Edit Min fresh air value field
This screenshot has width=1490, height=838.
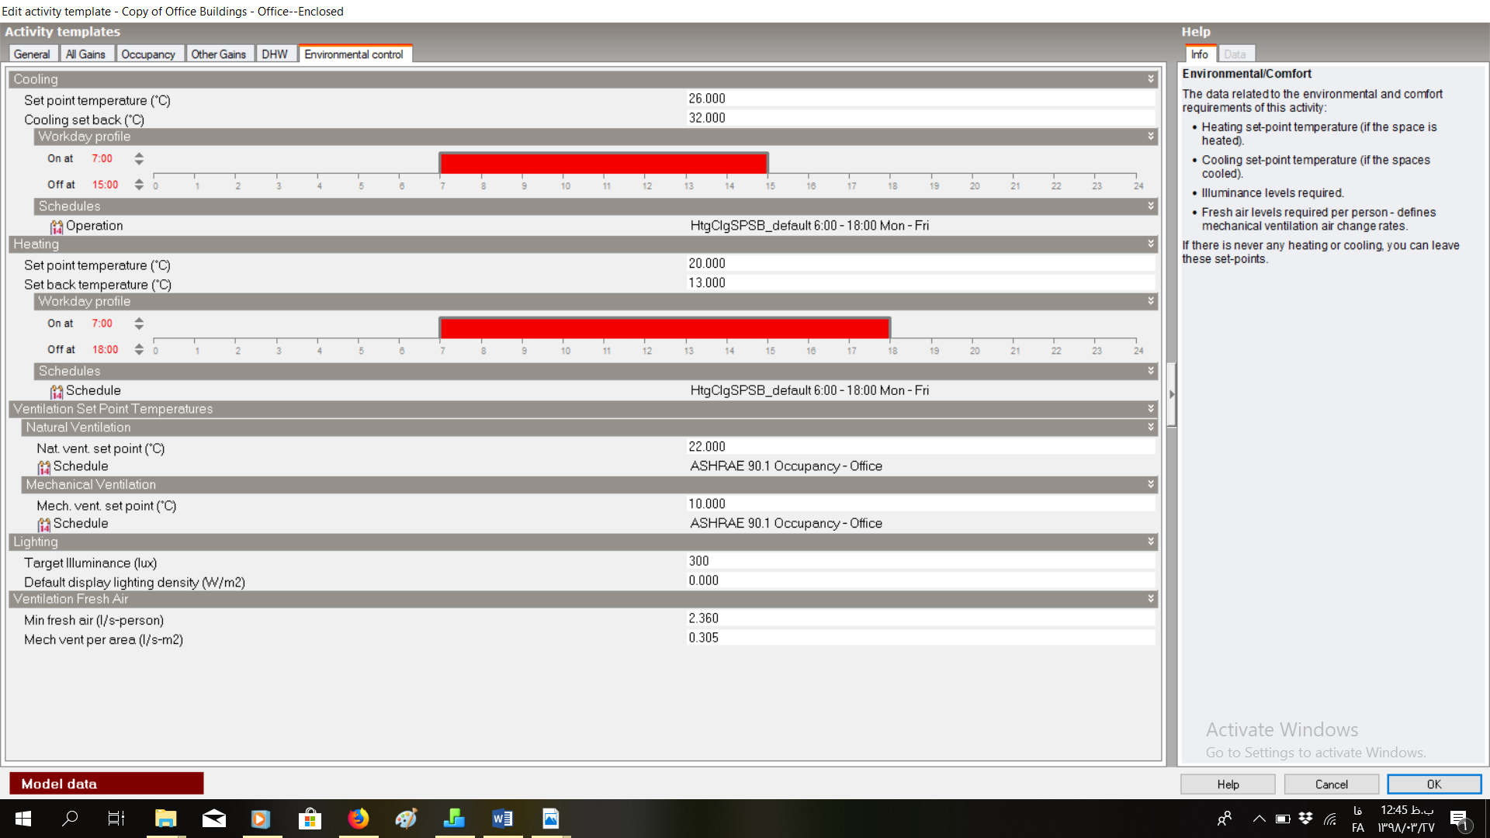[x=920, y=619]
